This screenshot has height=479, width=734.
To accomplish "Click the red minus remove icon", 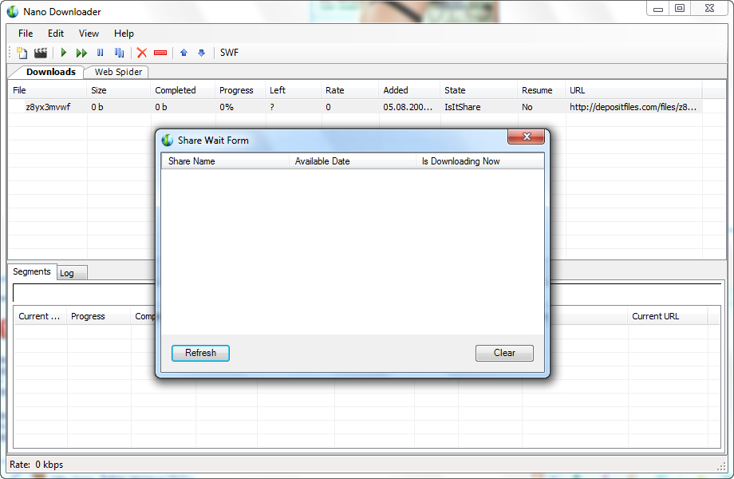I will tap(160, 53).
